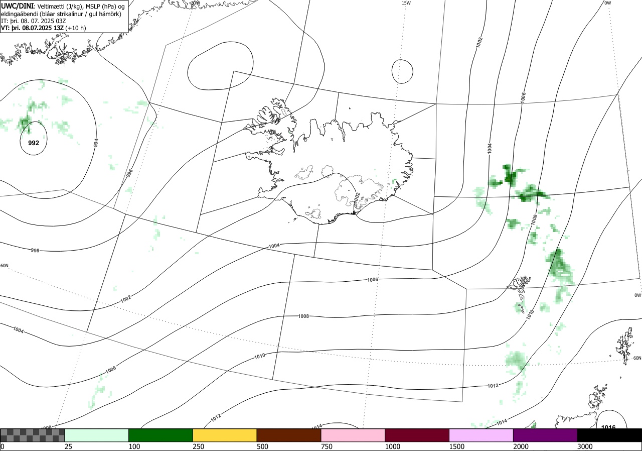This screenshot has width=642, height=451.
Task: Click the '1002' label over Iceland's glacier
Action: [x=357, y=197]
